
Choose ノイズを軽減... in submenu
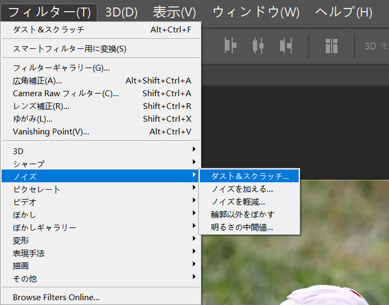(x=249, y=202)
